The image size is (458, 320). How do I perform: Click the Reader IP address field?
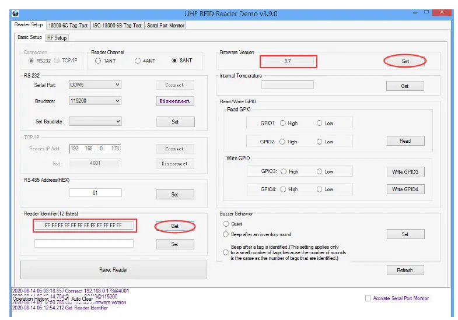point(95,149)
